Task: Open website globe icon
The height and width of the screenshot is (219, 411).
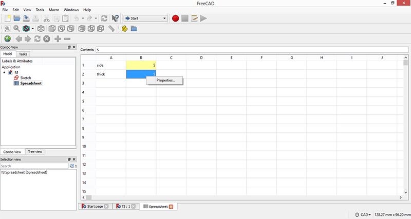Action: 8,39
